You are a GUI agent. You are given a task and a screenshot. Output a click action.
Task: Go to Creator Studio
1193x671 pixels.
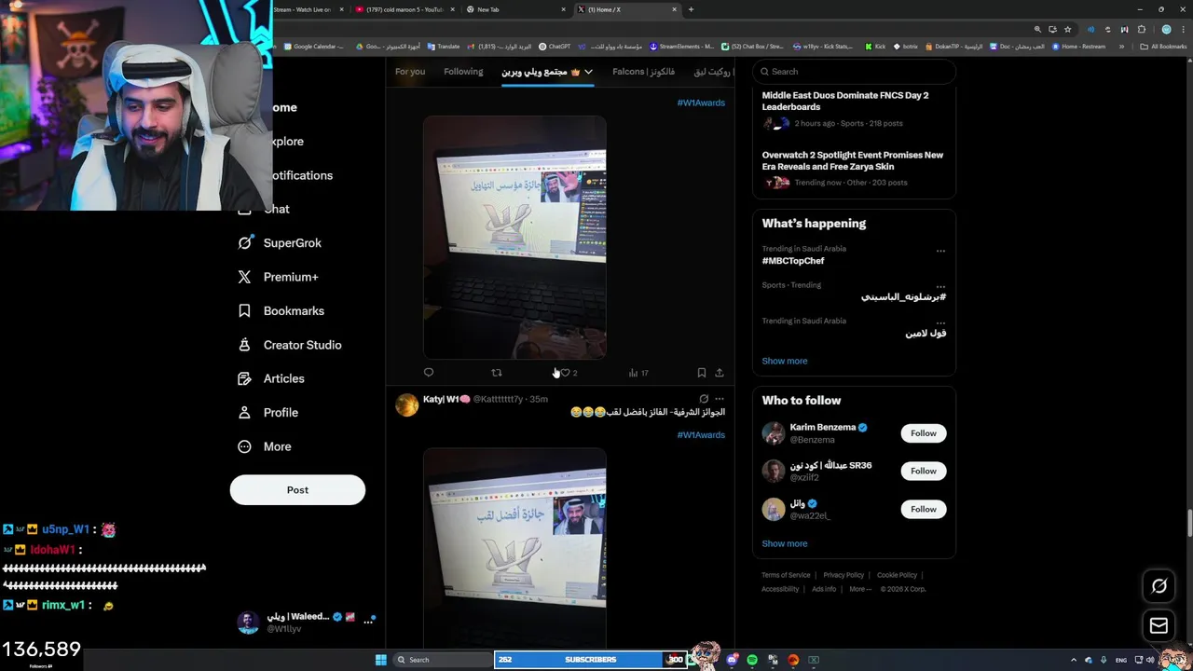pos(290,345)
